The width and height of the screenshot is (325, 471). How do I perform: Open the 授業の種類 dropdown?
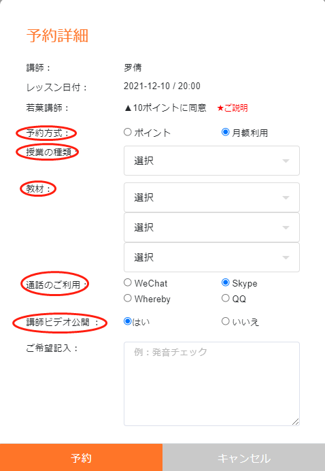point(211,161)
